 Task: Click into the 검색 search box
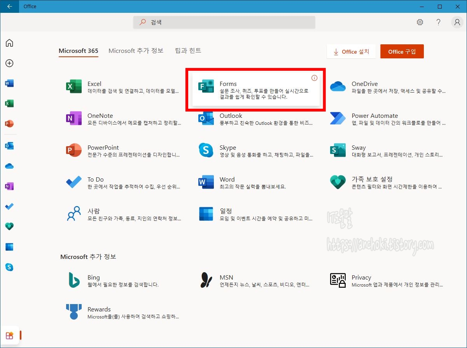pos(224,22)
